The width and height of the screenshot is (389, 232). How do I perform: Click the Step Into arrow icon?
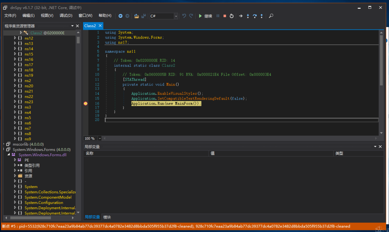[x=248, y=16]
